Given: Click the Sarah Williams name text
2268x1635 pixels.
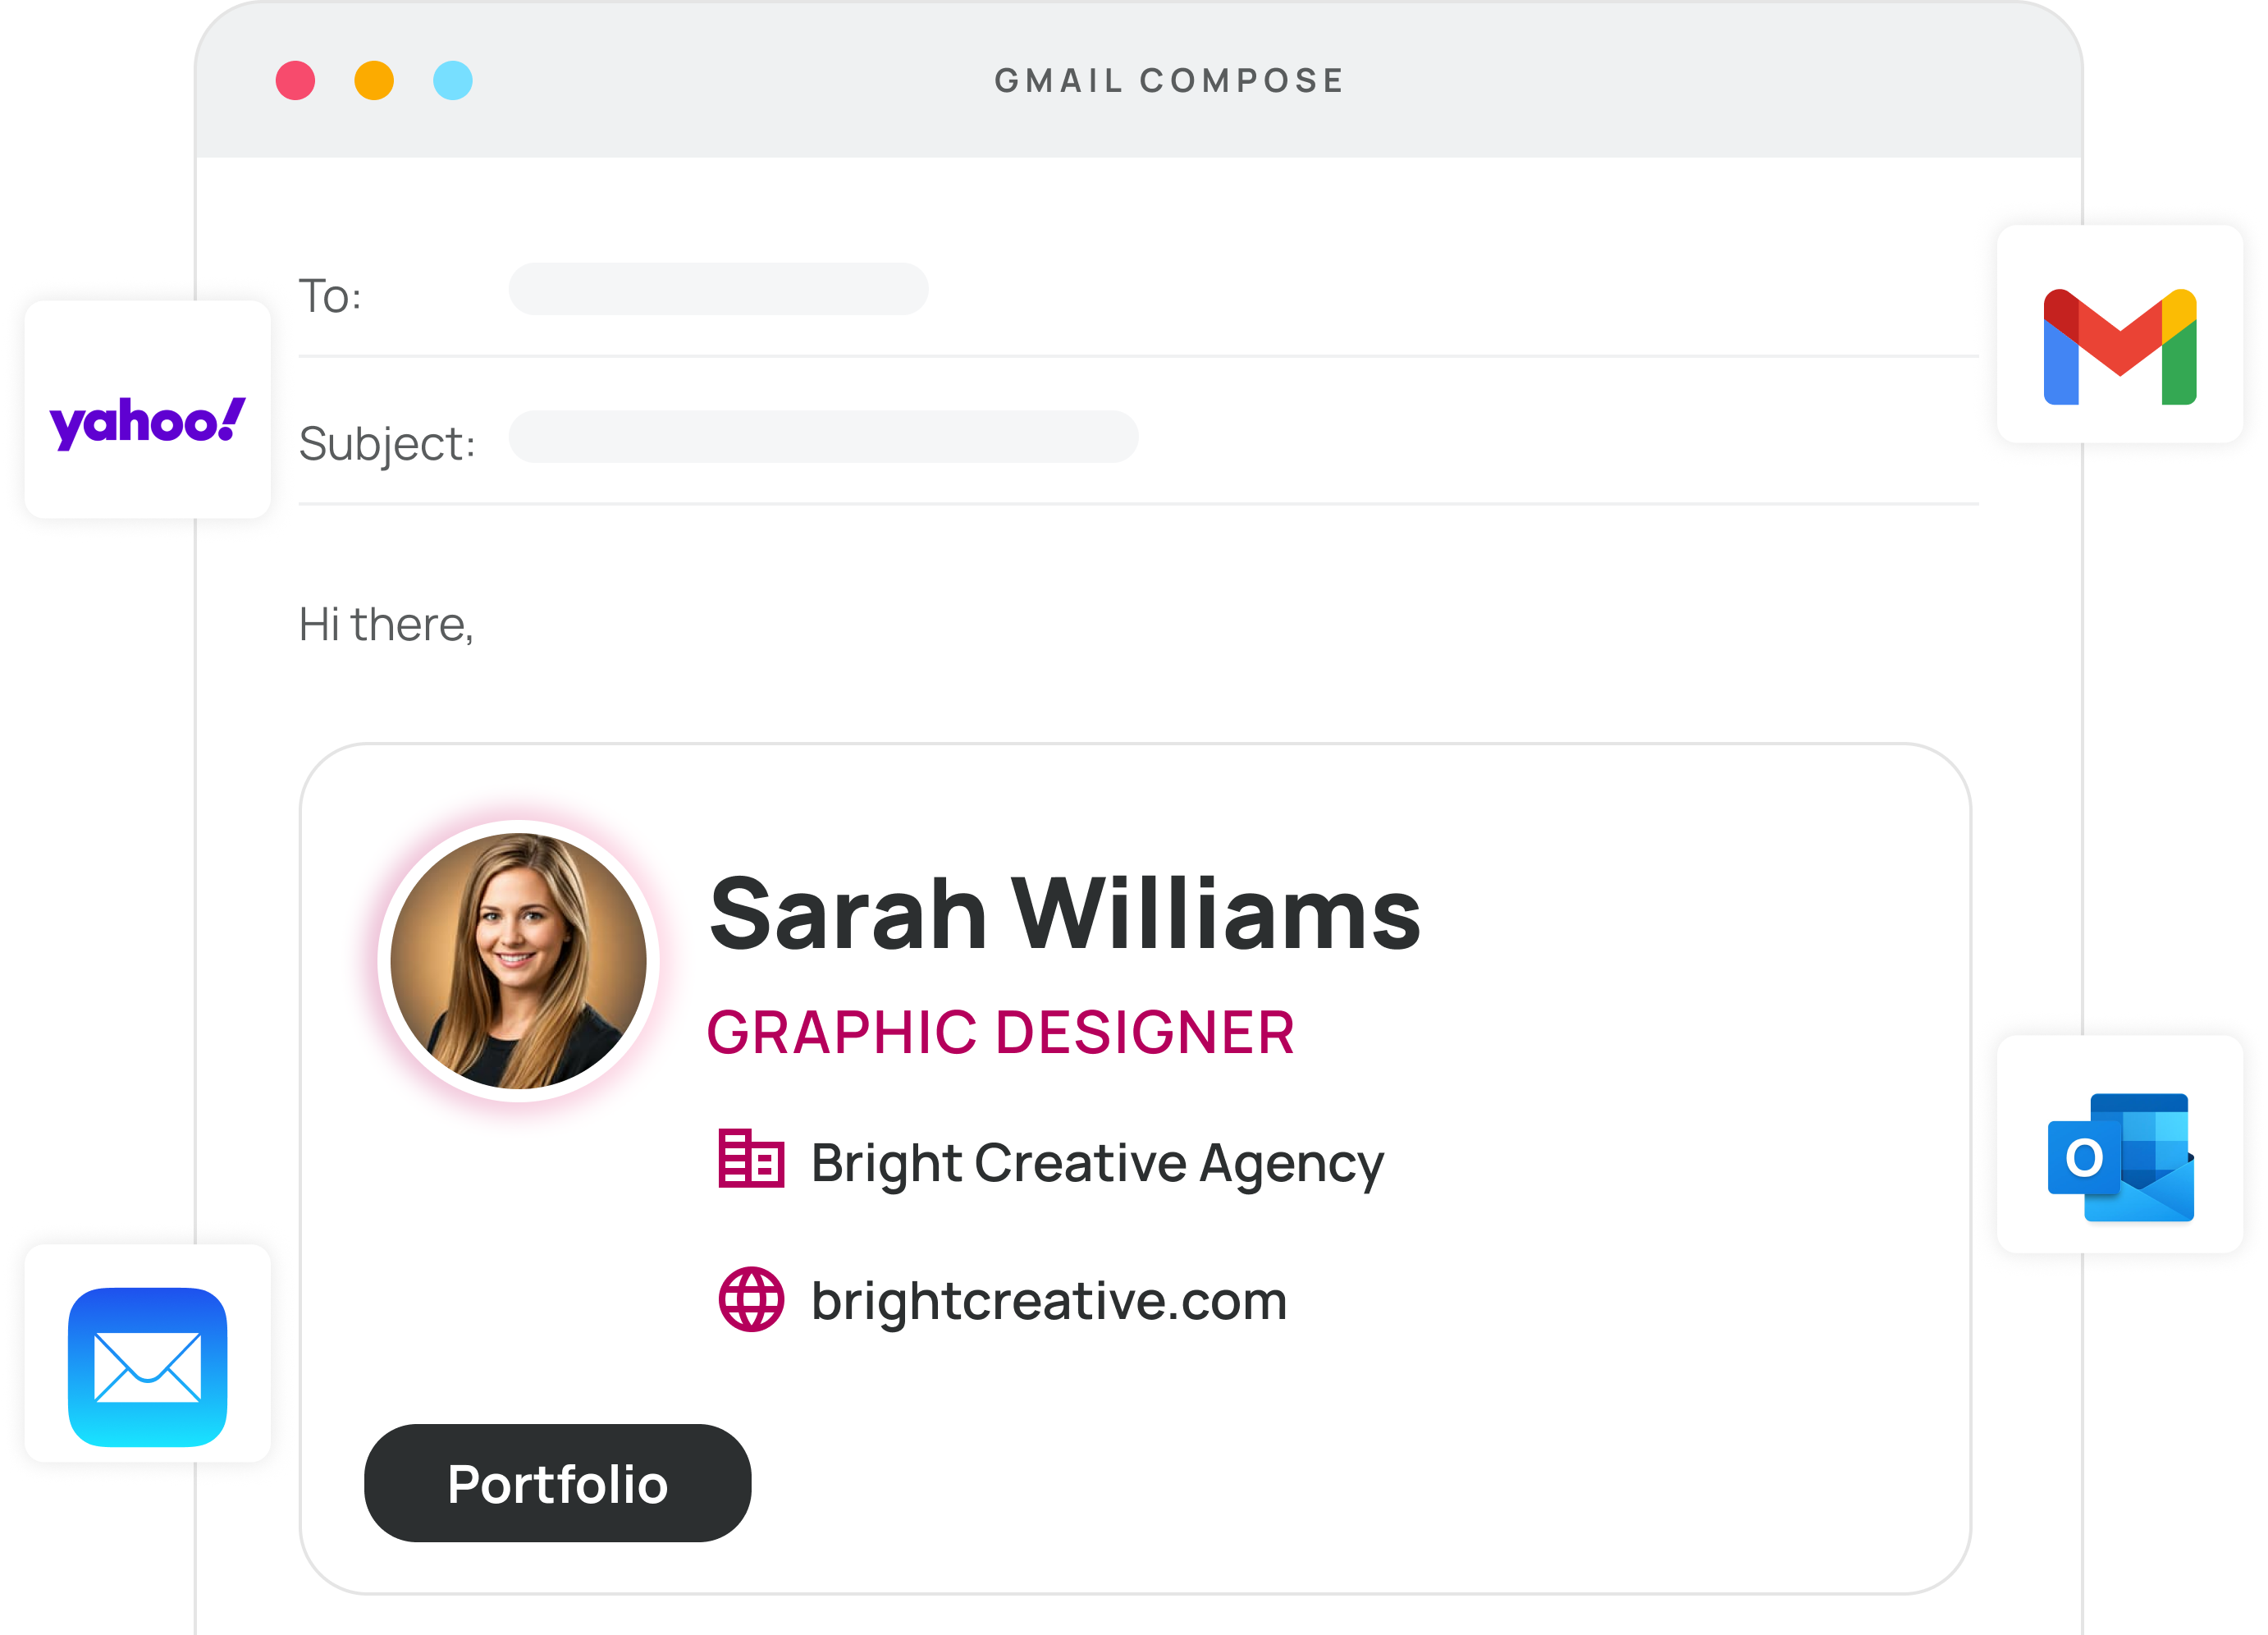Looking at the screenshot, I should [1064, 914].
